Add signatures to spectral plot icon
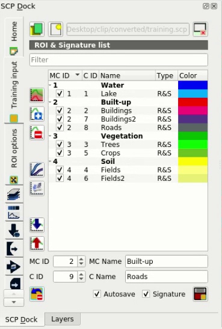This screenshot has height=329, width=222. pyautogui.click(x=37, y=169)
